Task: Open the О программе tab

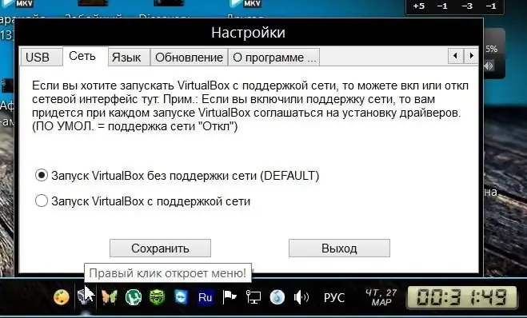Action: [274, 57]
